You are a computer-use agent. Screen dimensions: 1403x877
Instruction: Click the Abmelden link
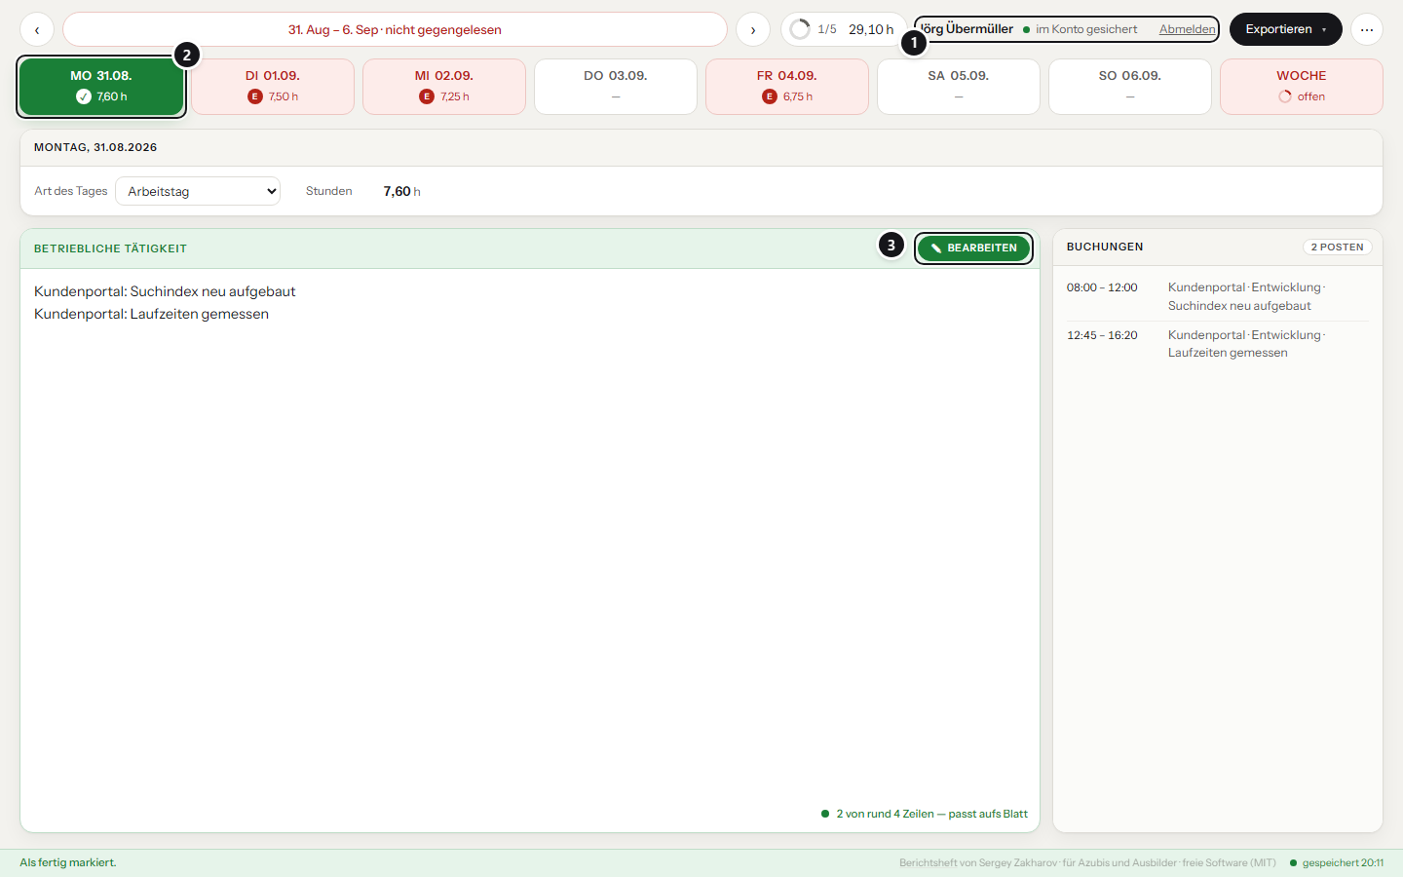click(x=1187, y=29)
